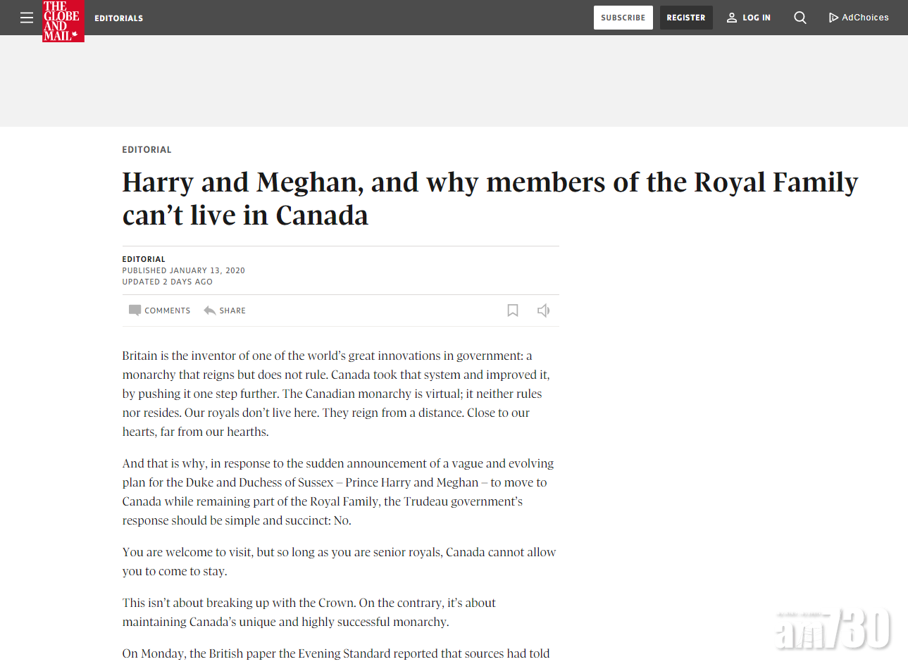Open the Comments section

160,311
